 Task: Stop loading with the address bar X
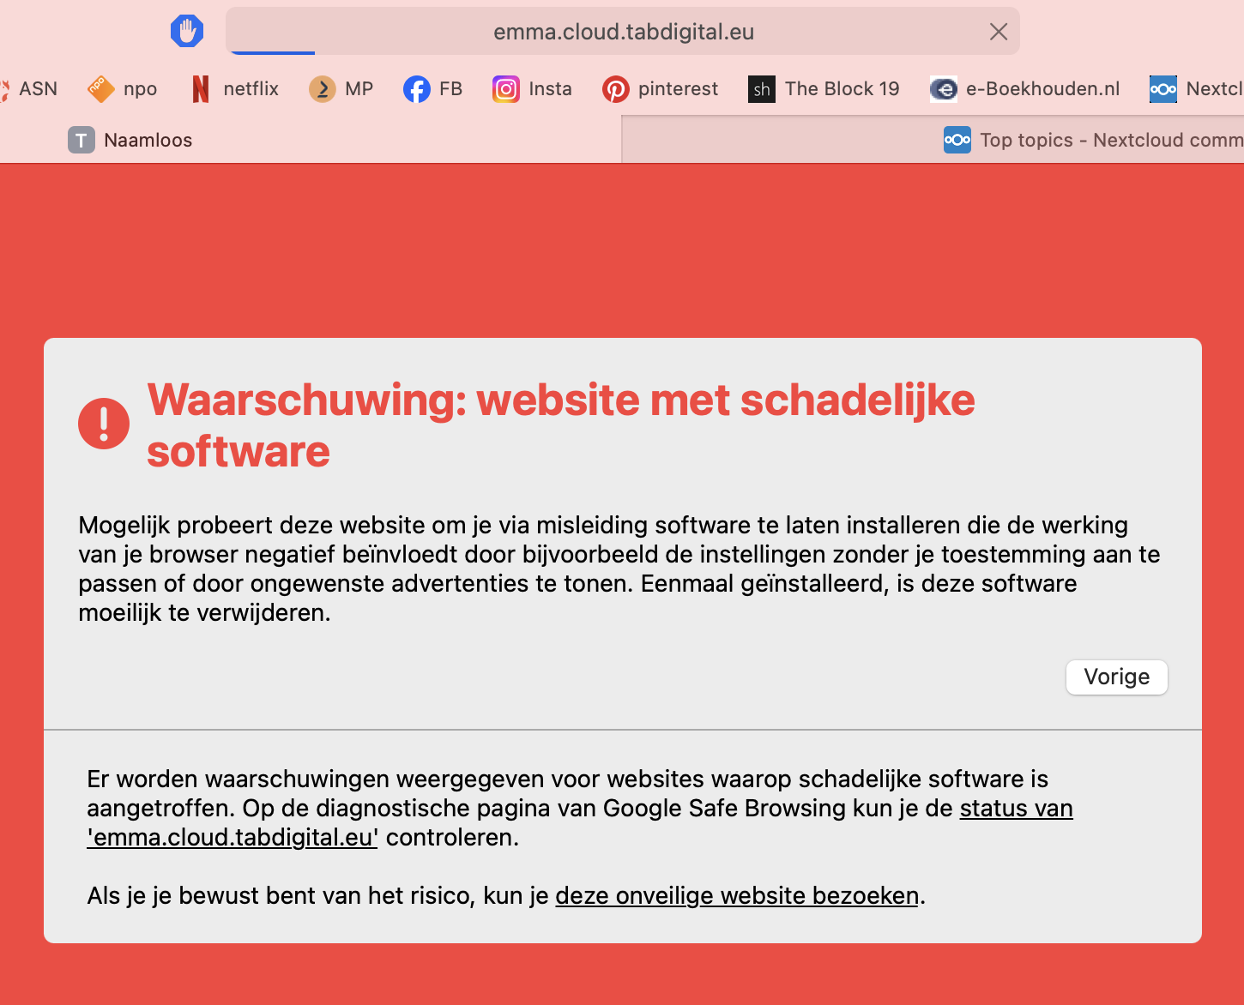point(999,32)
